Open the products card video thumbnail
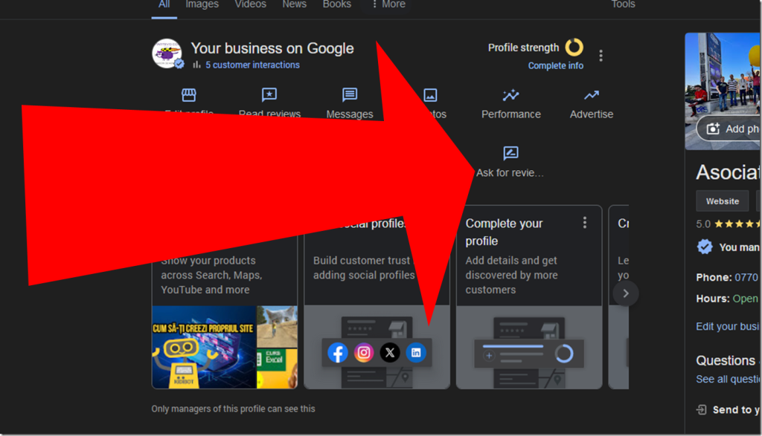 coord(204,348)
